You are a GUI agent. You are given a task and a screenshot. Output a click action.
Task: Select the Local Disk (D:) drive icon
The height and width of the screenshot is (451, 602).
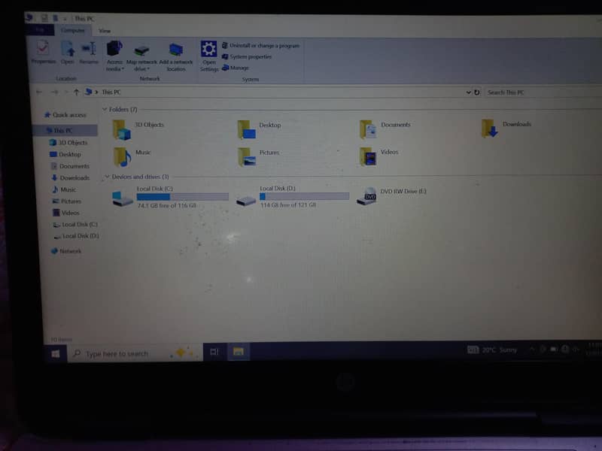246,200
